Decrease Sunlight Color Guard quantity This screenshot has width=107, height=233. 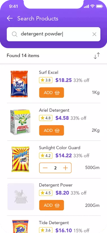click(45, 168)
